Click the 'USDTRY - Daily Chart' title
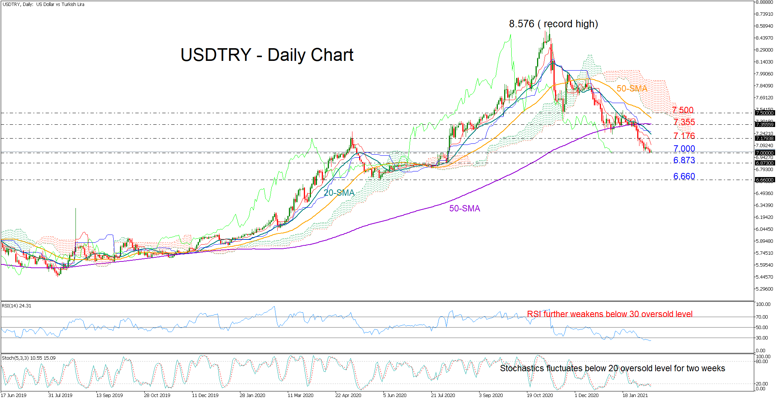Viewport: 780px width, 400px height. (x=267, y=55)
